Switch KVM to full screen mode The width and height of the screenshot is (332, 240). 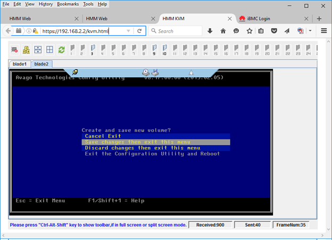38,50
